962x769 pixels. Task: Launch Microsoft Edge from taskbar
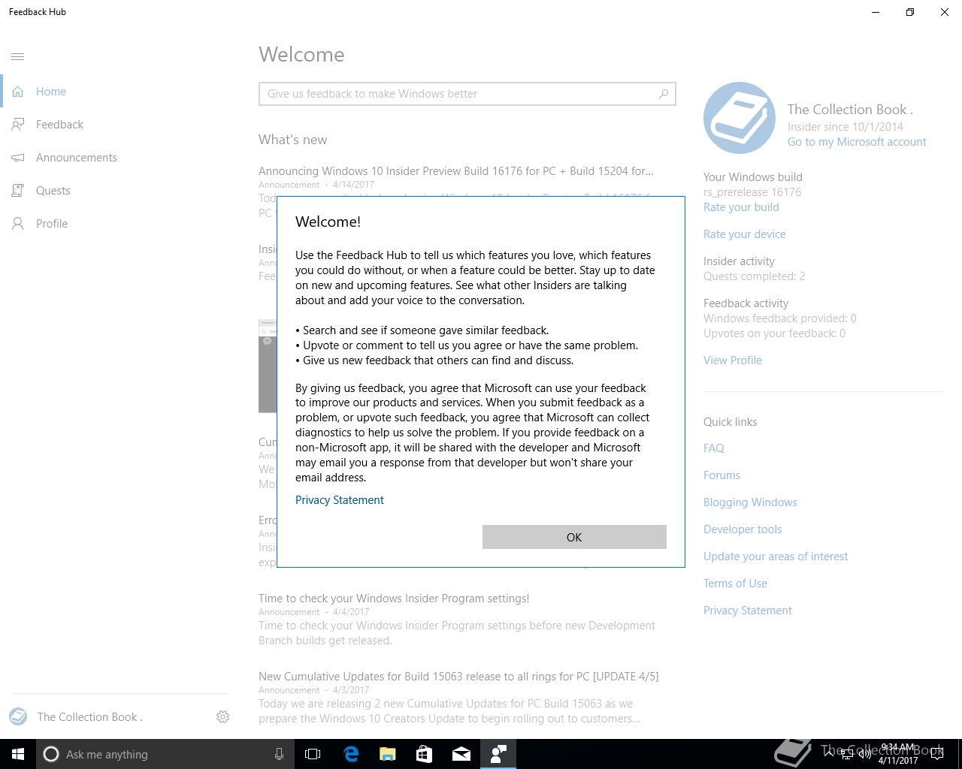click(x=351, y=754)
